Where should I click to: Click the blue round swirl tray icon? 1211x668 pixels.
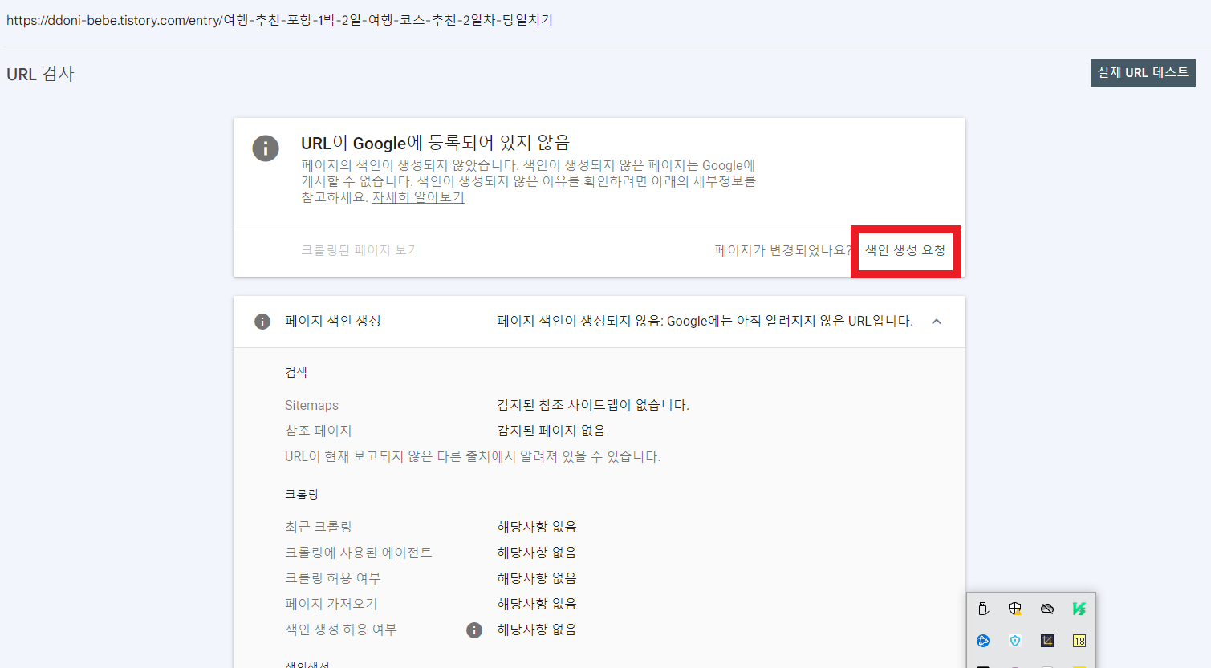pos(983,641)
